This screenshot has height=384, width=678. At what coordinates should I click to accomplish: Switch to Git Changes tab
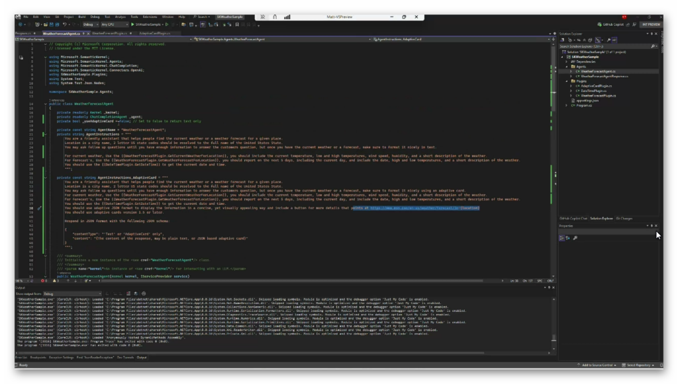click(624, 218)
